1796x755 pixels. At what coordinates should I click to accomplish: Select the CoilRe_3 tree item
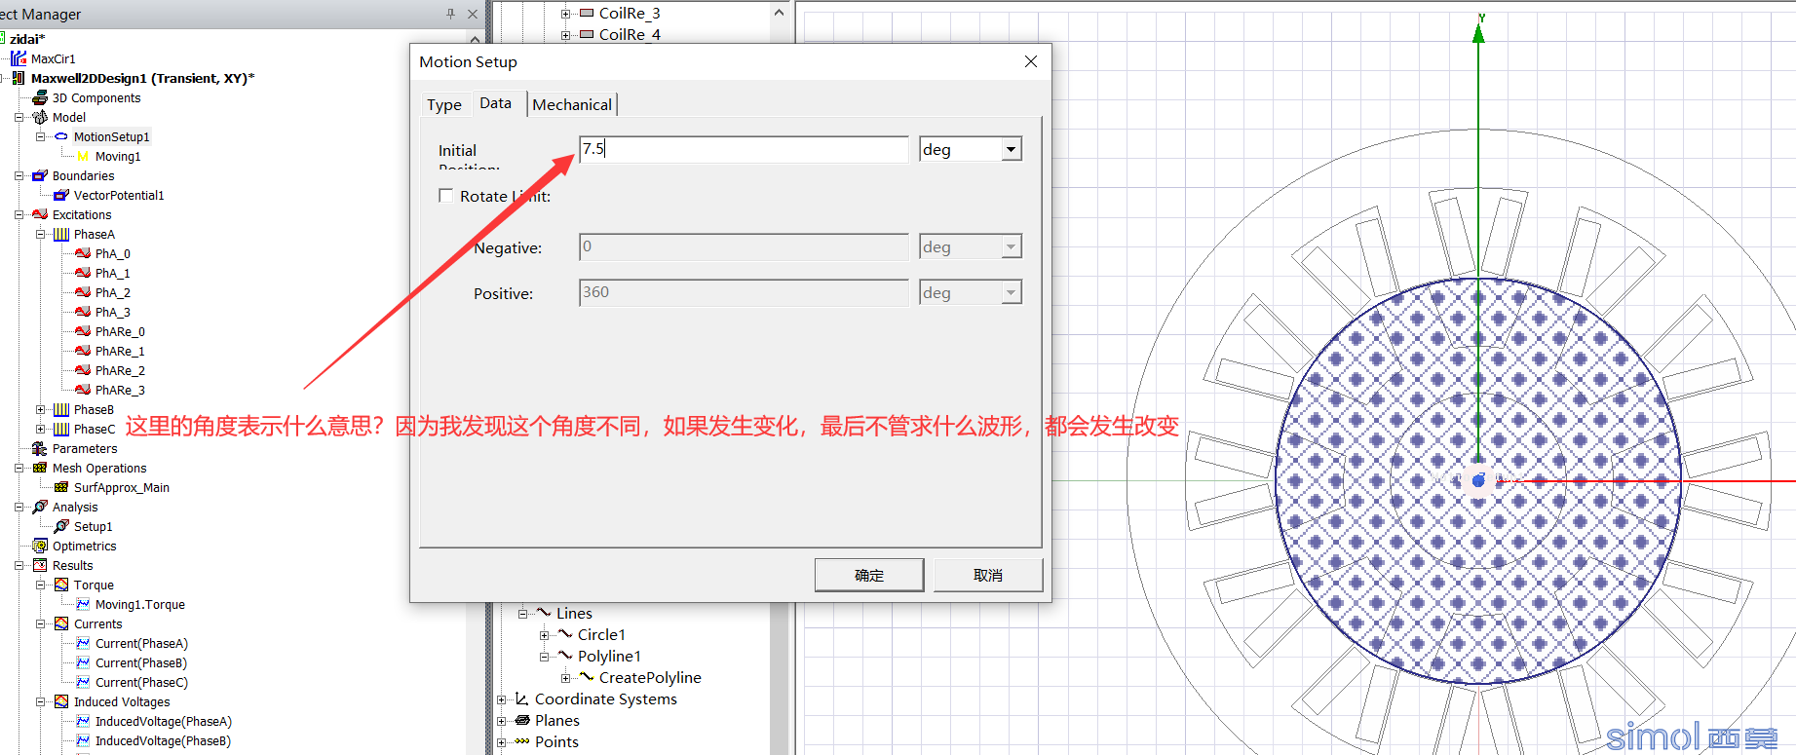tap(630, 13)
